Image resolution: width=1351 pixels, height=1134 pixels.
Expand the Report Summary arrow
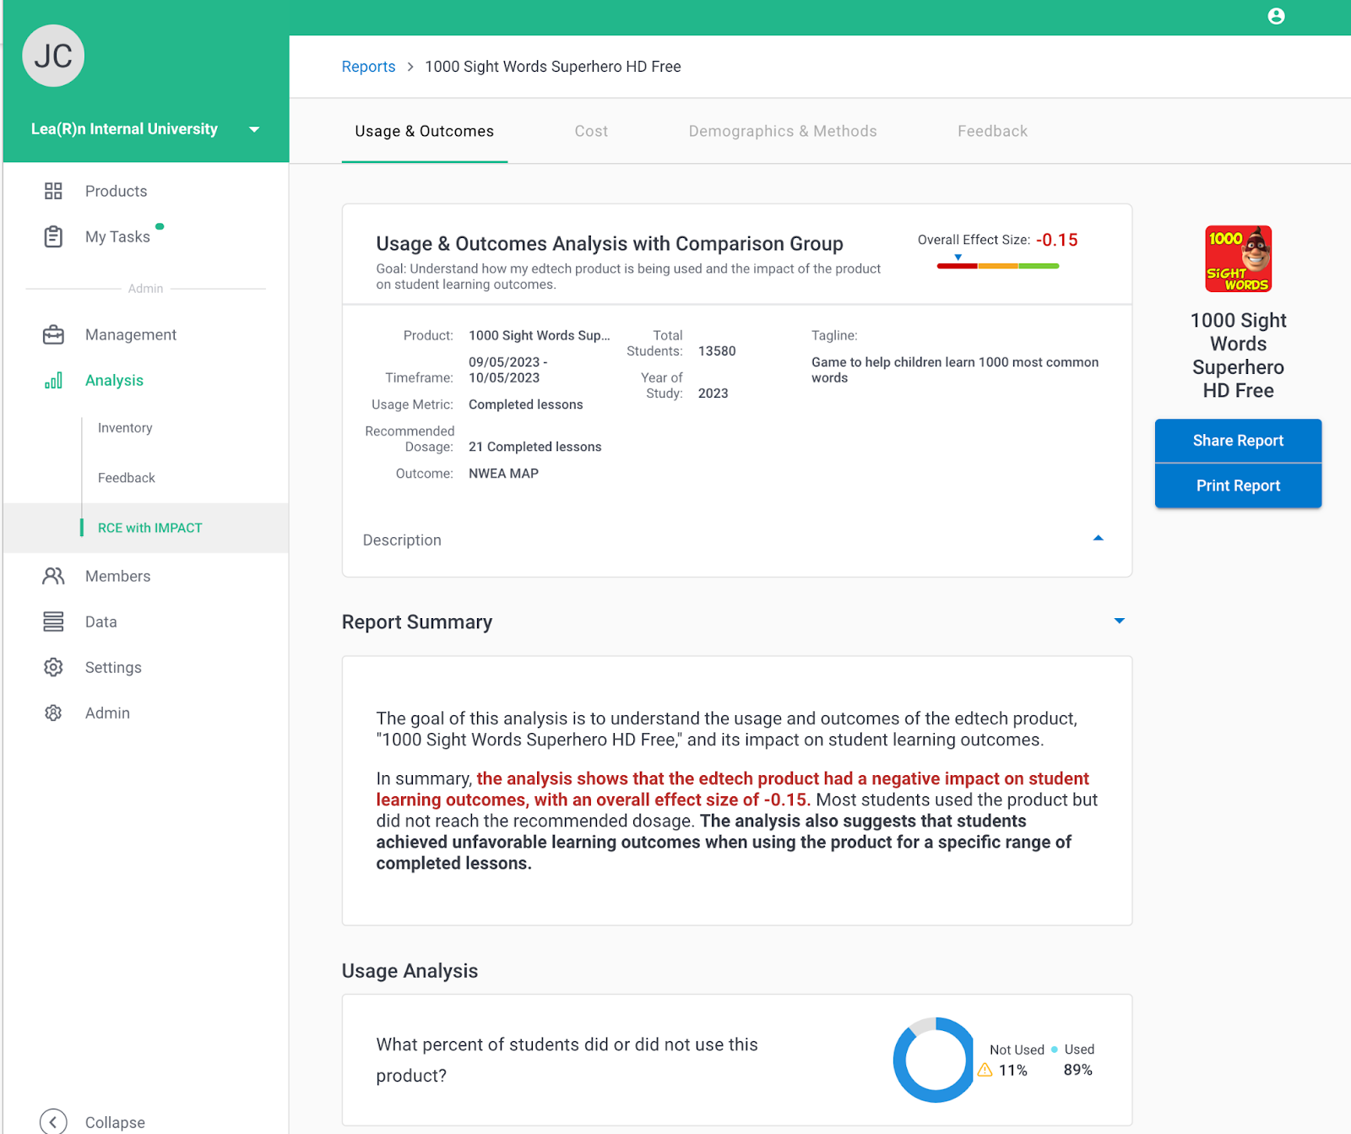pyautogui.click(x=1119, y=621)
